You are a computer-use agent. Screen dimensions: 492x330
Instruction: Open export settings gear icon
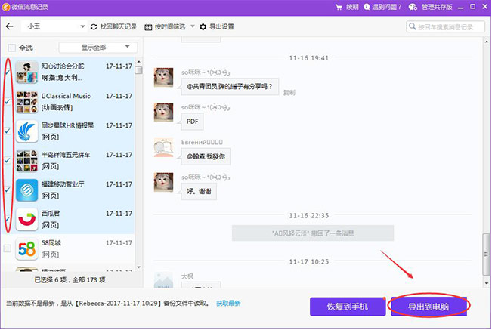(203, 27)
